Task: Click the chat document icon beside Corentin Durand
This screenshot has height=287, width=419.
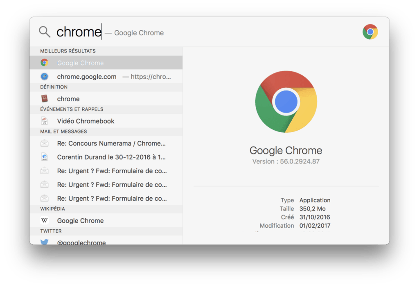Action: pos(44,157)
